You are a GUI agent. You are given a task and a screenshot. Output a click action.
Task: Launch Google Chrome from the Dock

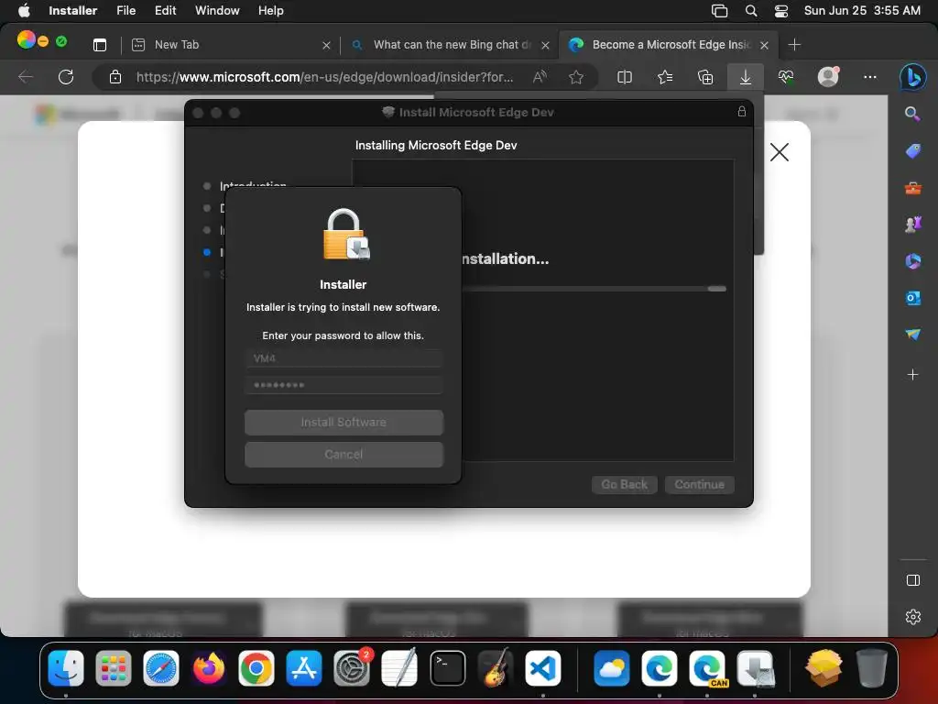pos(256,667)
